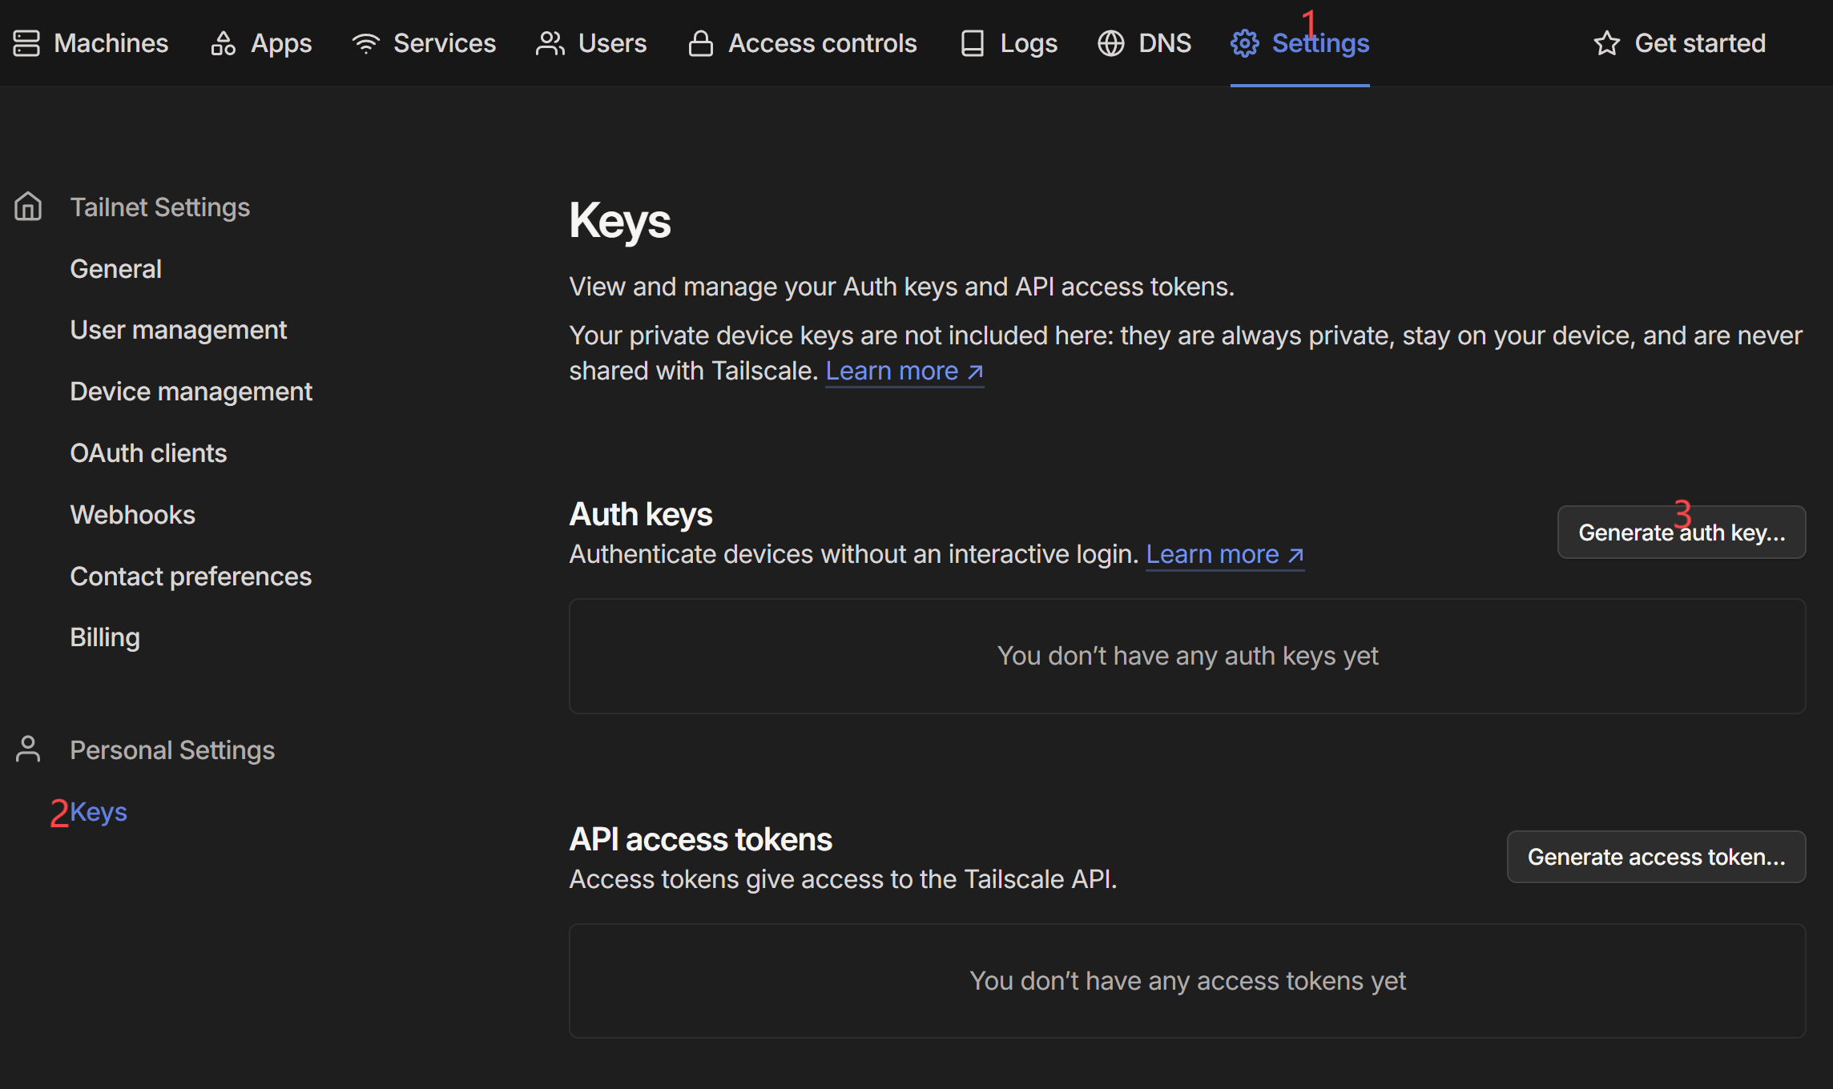
Task: Click the Access controls lock icon
Action: [701, 43]
